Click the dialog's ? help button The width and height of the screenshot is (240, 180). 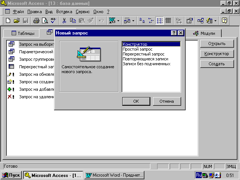tap(174, 33)
